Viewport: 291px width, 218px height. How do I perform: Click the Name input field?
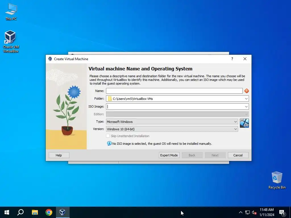[x=174, y=91]
